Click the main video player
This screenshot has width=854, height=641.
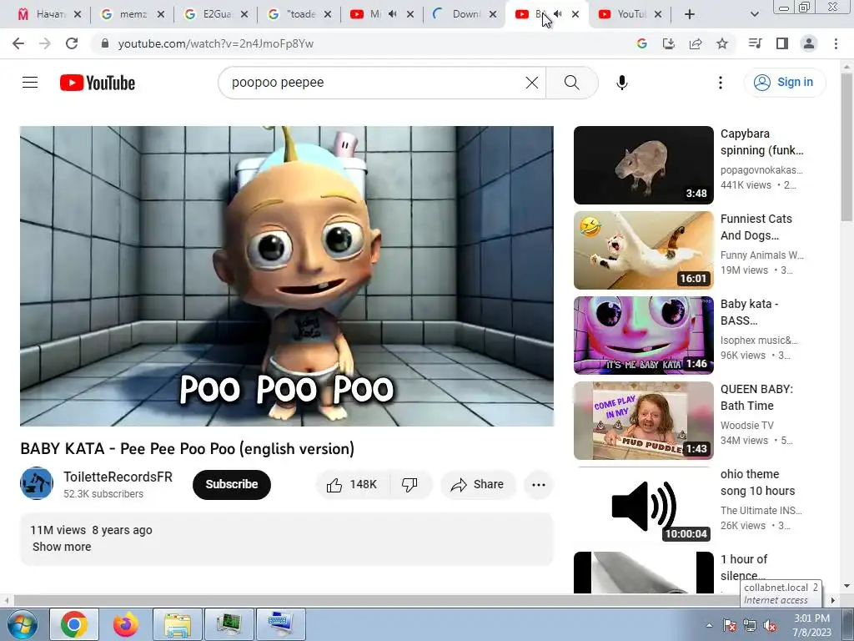coord(287,276)
